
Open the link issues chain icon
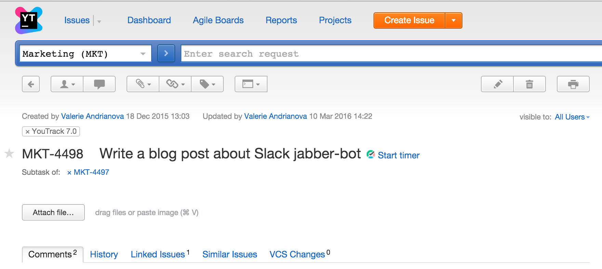point(175,84)
